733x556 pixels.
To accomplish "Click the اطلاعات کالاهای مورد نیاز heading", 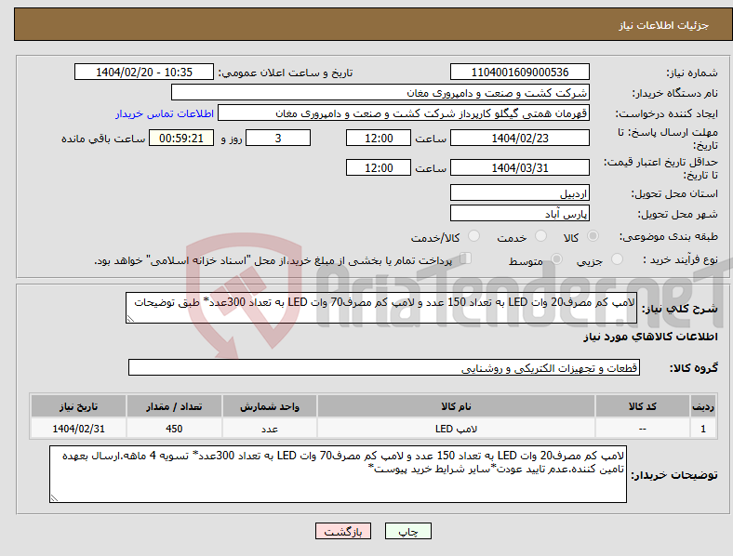I will 650,337.
